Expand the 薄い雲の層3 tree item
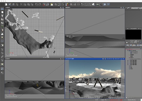142x101 pixels. point(128,62)
